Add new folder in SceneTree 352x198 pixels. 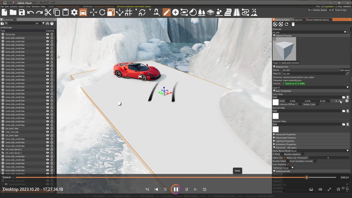(2, 24)
